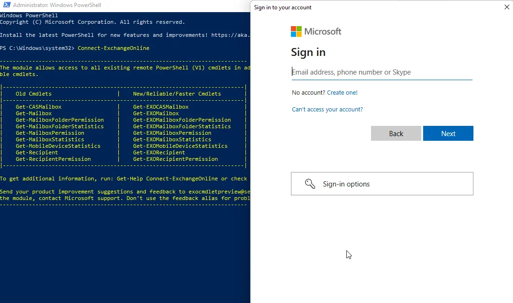Open Sign-in options
513x303 pixels.
coord(382,184)
